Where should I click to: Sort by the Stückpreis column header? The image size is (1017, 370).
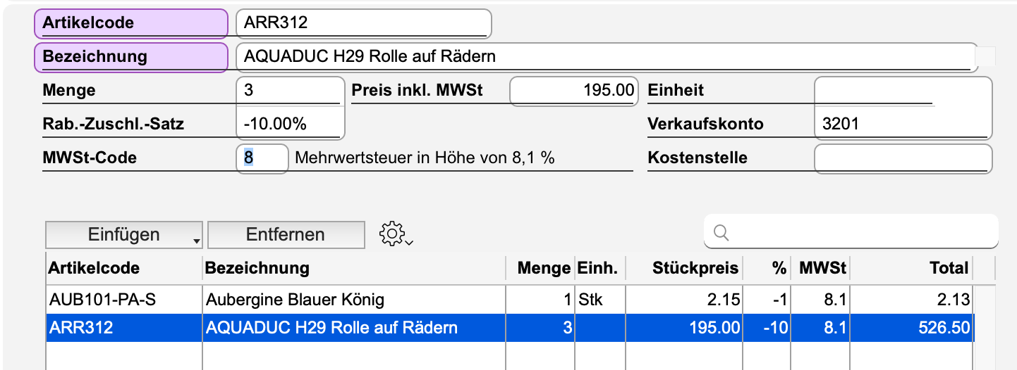684,268
